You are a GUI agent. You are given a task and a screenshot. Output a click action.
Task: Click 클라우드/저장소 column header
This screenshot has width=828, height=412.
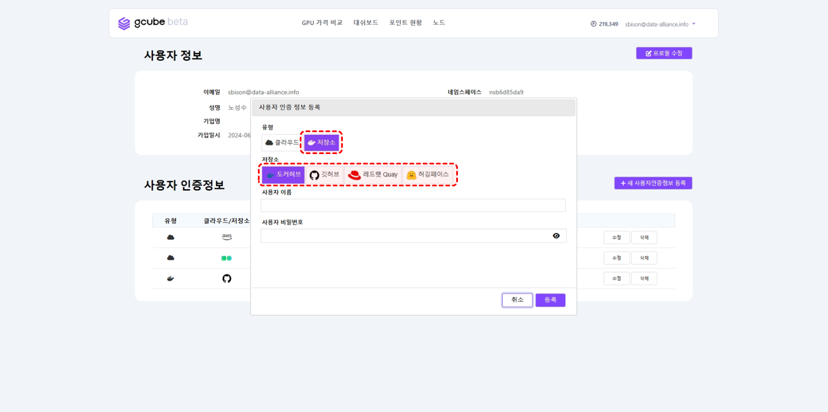tap(226, 221)
